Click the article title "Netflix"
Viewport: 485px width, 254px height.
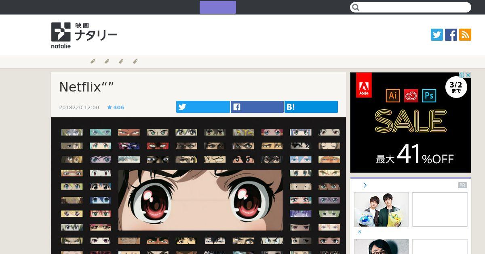(x=86, y=87)
